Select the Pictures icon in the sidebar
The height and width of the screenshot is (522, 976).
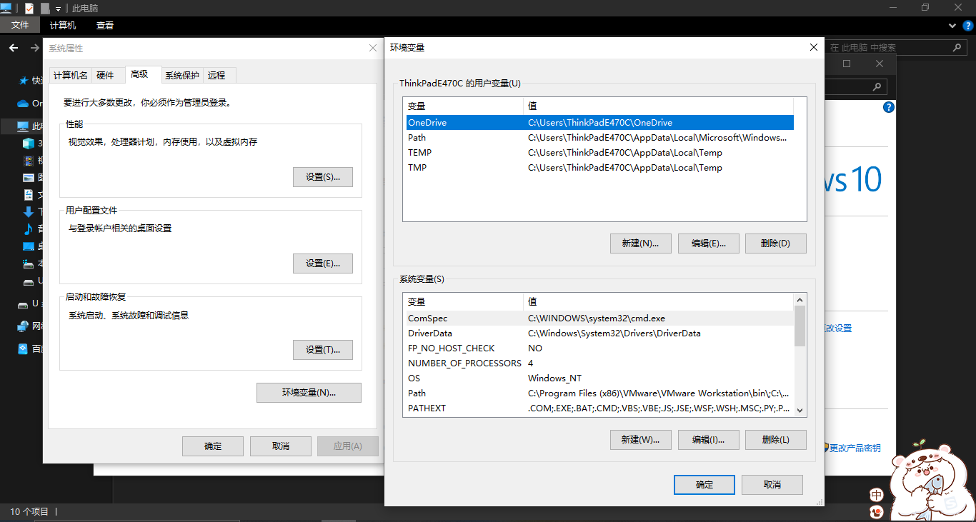point(29,178)
